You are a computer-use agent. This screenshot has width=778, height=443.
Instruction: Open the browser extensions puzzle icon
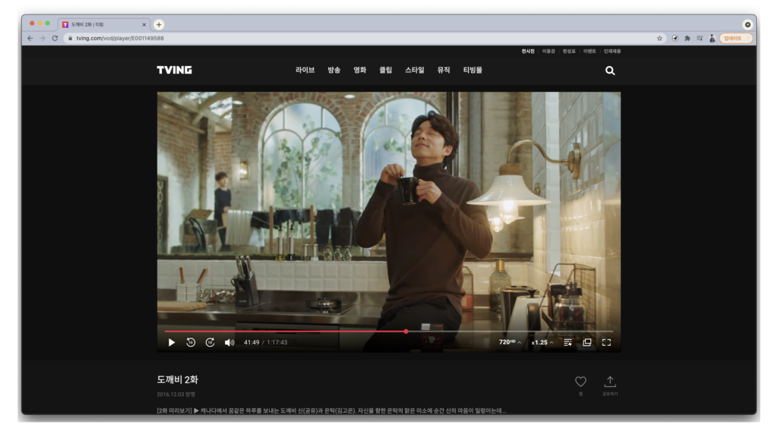click(687, 38)
